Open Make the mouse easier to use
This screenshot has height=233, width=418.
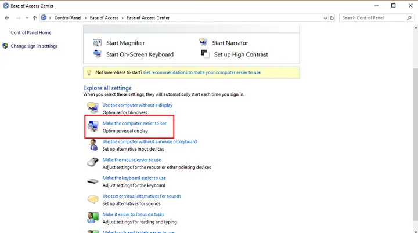[x=132, y=160]
